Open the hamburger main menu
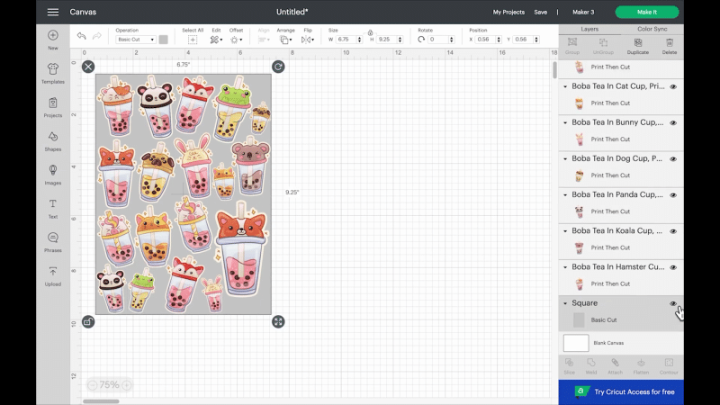 click(x=53, y=12)
